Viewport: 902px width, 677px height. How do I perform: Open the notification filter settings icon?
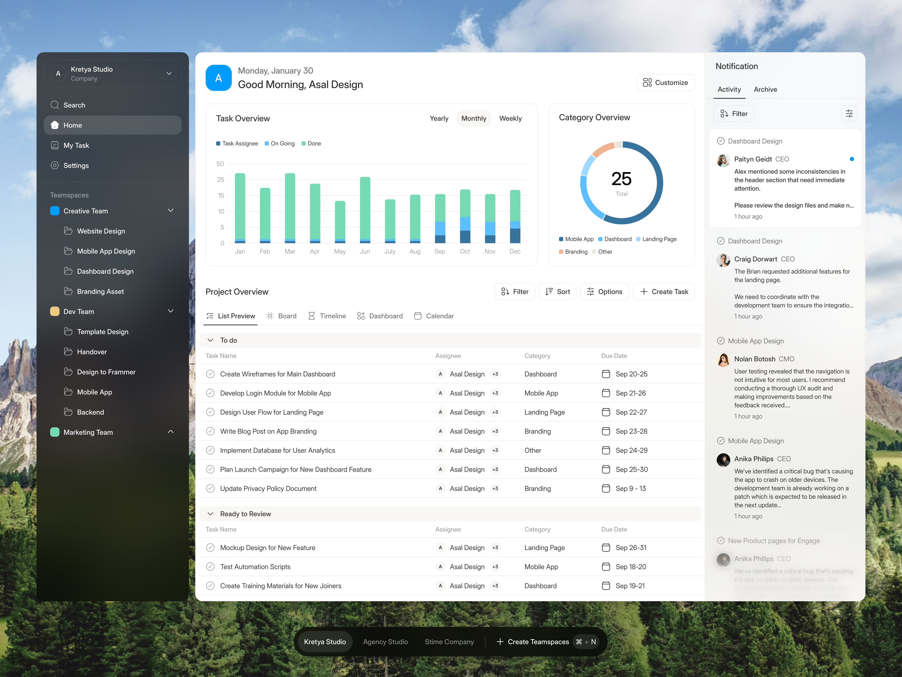click(x=849, y=113)
